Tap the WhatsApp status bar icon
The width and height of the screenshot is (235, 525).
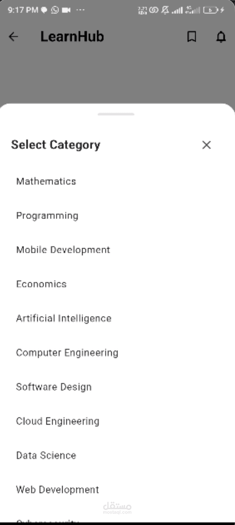click(x=55, y=10)
